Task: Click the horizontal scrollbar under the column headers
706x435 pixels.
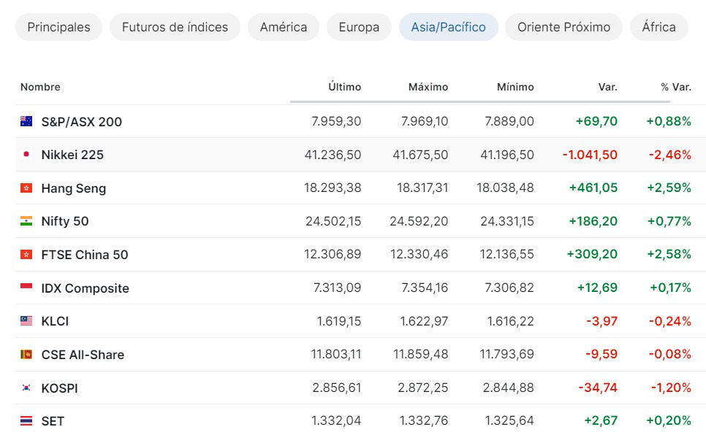Action: (480, 101)
